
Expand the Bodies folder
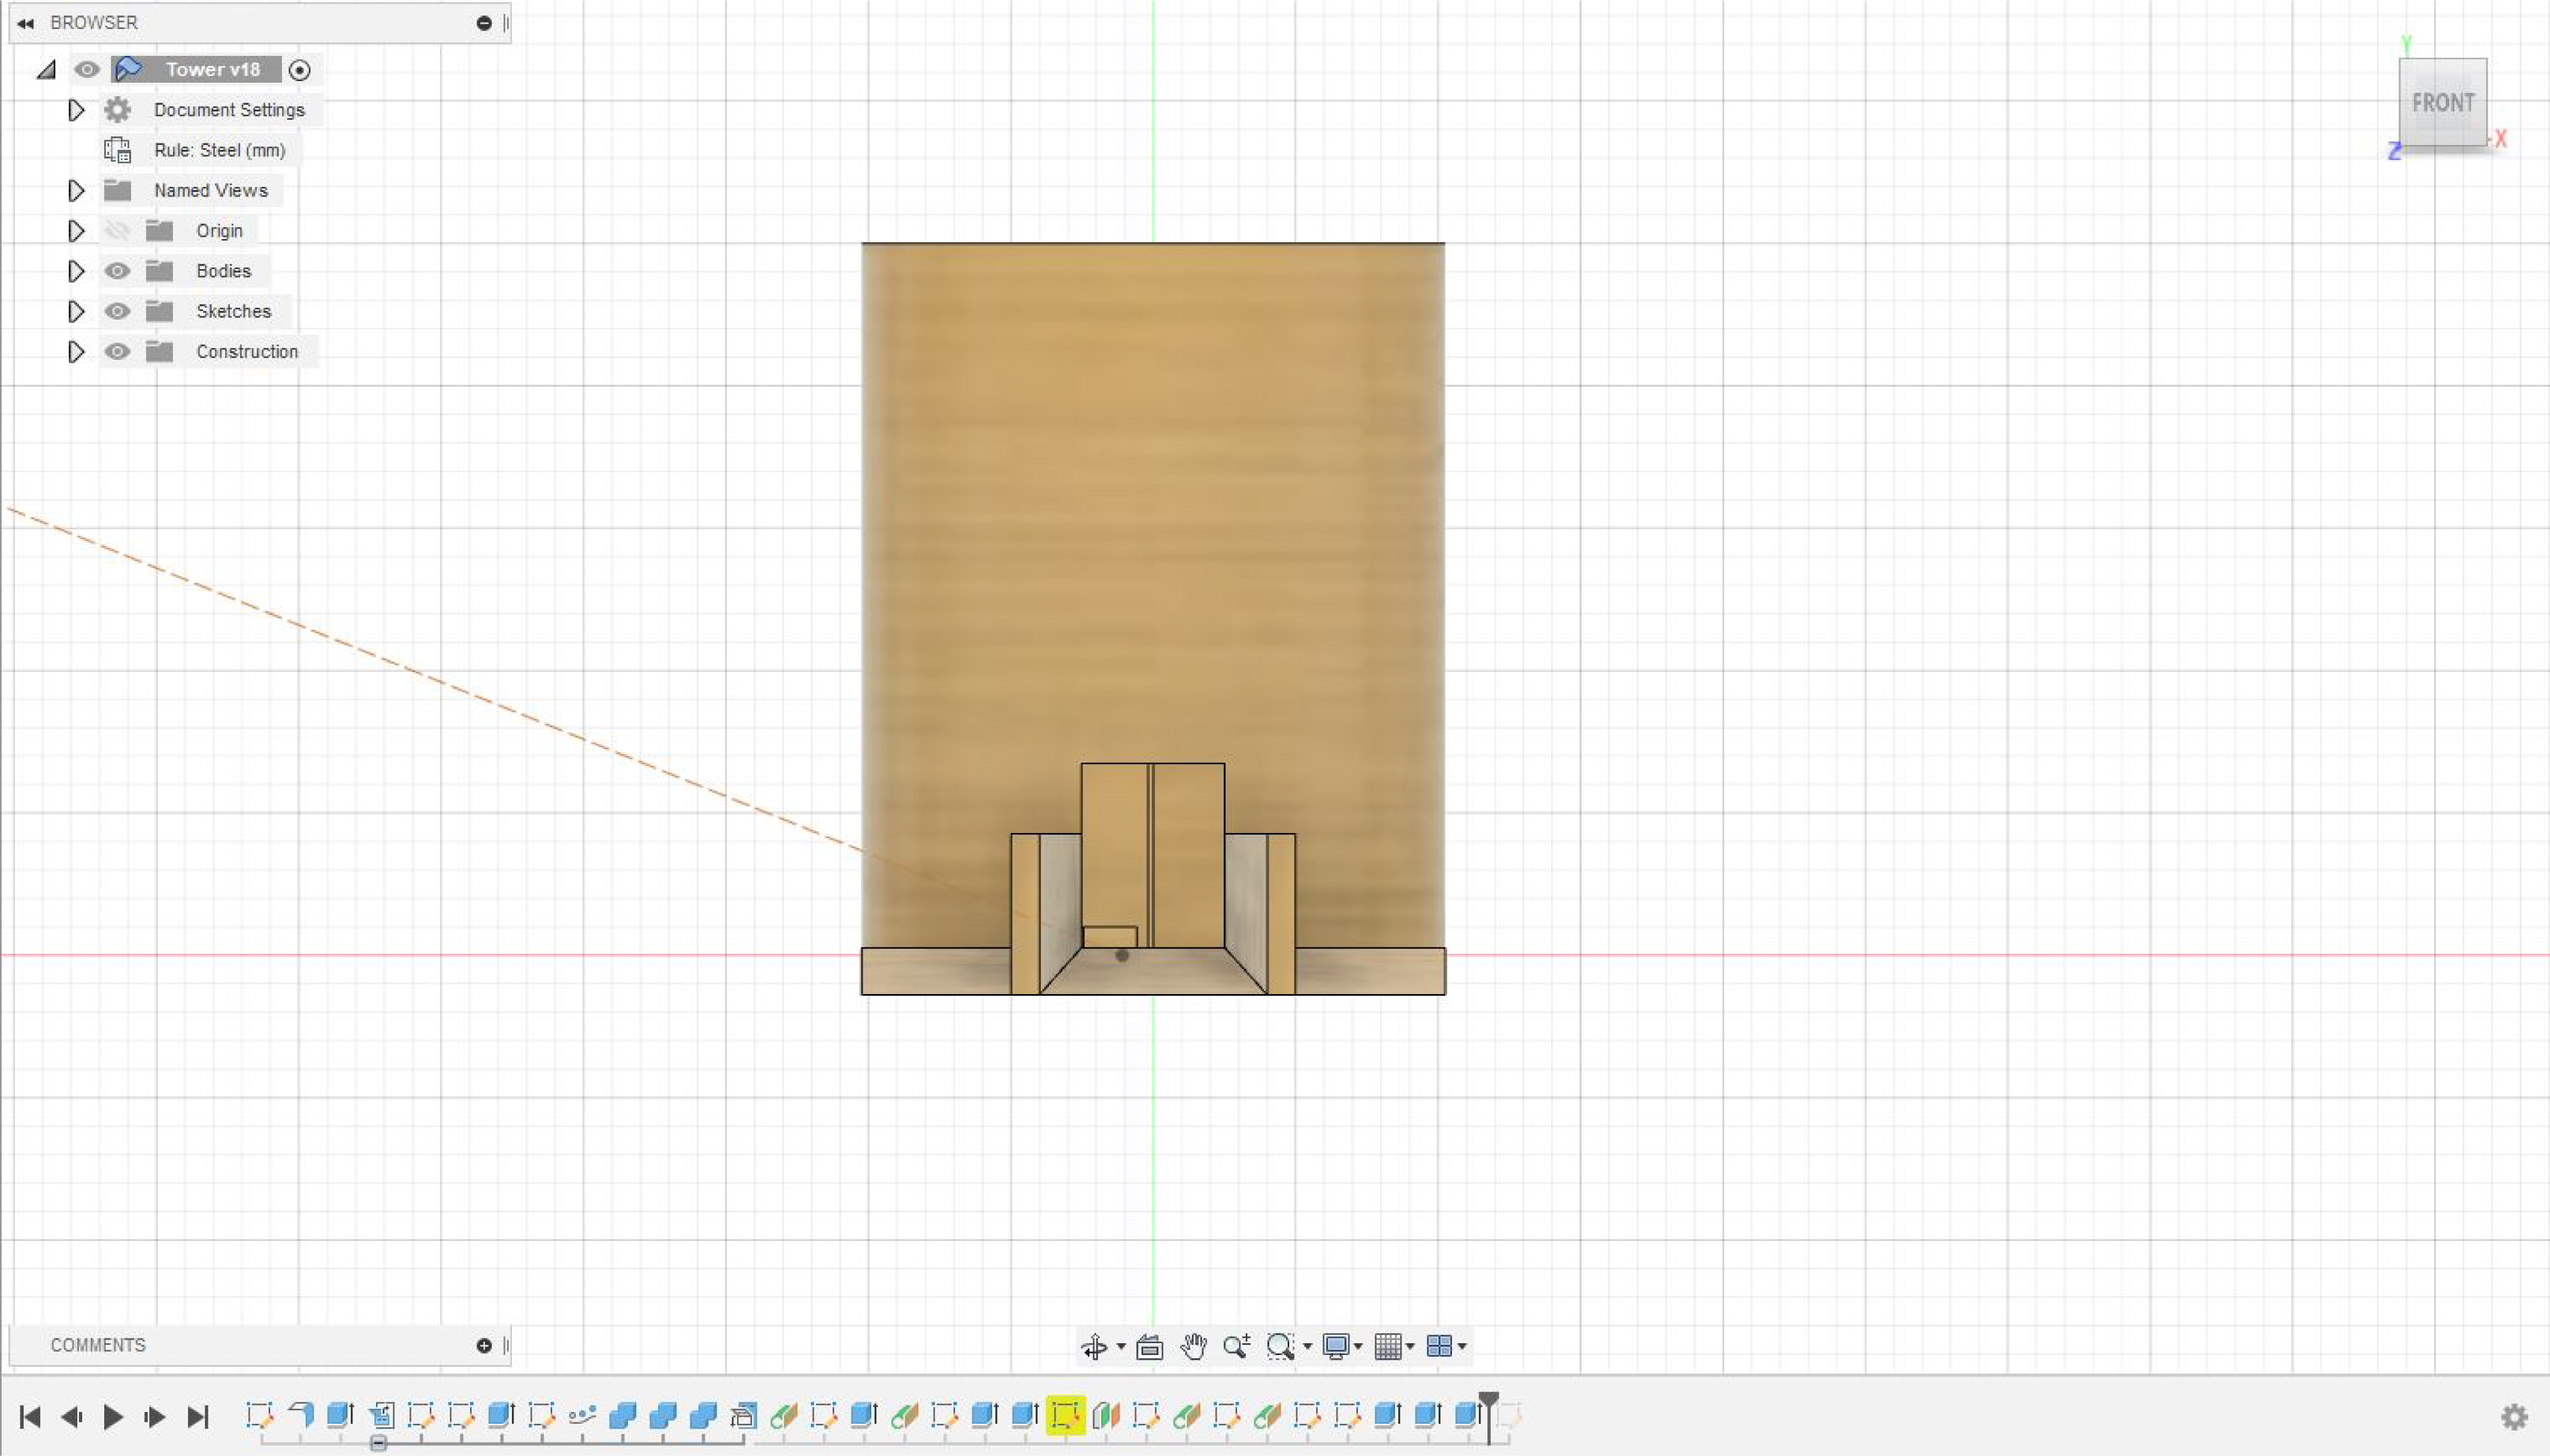[76, 271]
